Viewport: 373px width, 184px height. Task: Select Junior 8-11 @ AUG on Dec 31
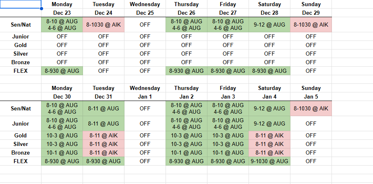[104, 123]
